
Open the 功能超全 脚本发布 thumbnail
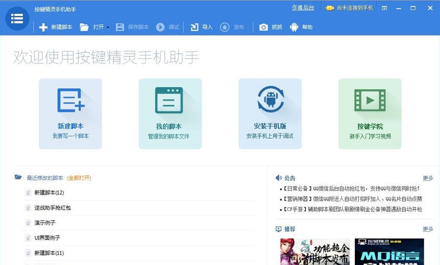click(x=315, y=251)
